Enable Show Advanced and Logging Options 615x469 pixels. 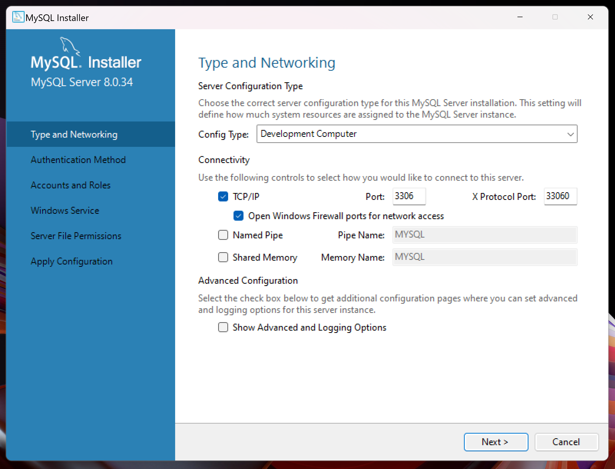pos(223,327)
